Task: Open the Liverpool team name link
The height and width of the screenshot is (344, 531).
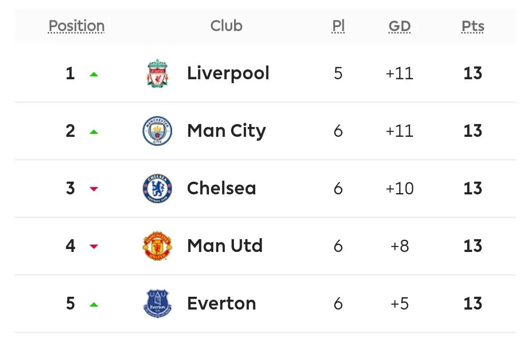Action: pyautogui.click(x=228, y=73)
